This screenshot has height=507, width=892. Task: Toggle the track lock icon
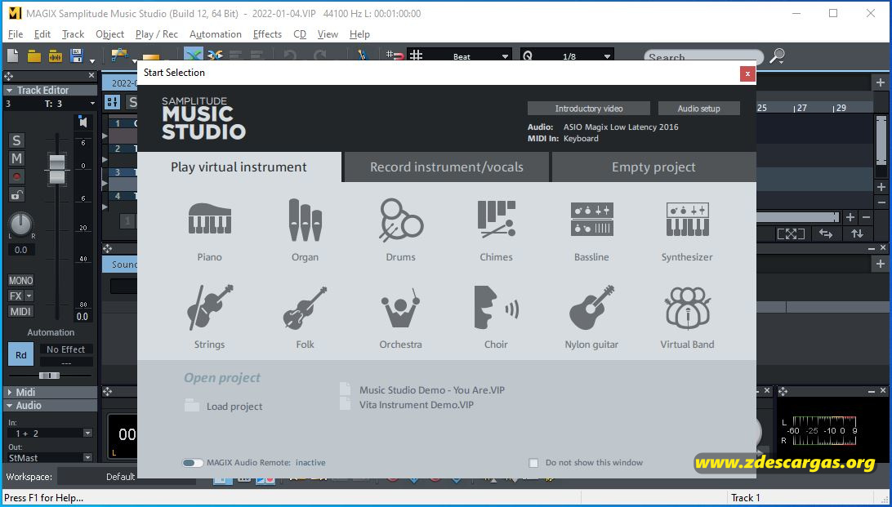pos(16,195)
